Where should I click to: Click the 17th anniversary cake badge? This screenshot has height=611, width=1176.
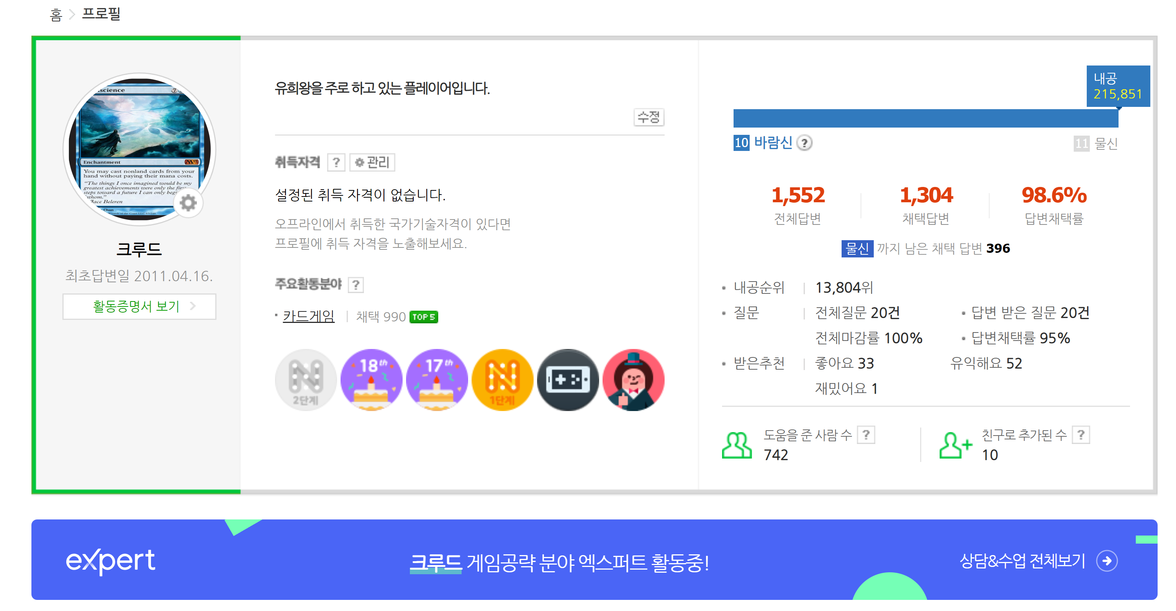tap(436, 380)
